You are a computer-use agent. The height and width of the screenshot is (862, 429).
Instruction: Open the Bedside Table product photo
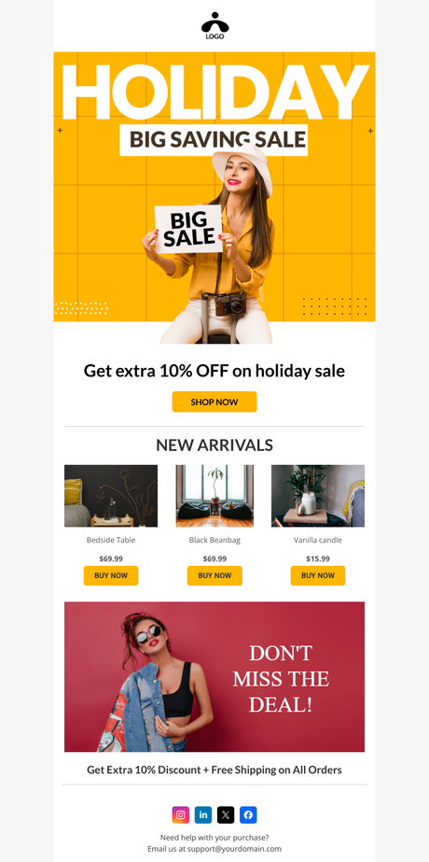click(x=111, y=496)
